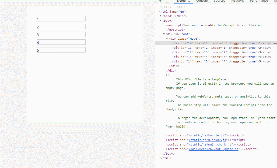Collapse the body node

[161, 21]
